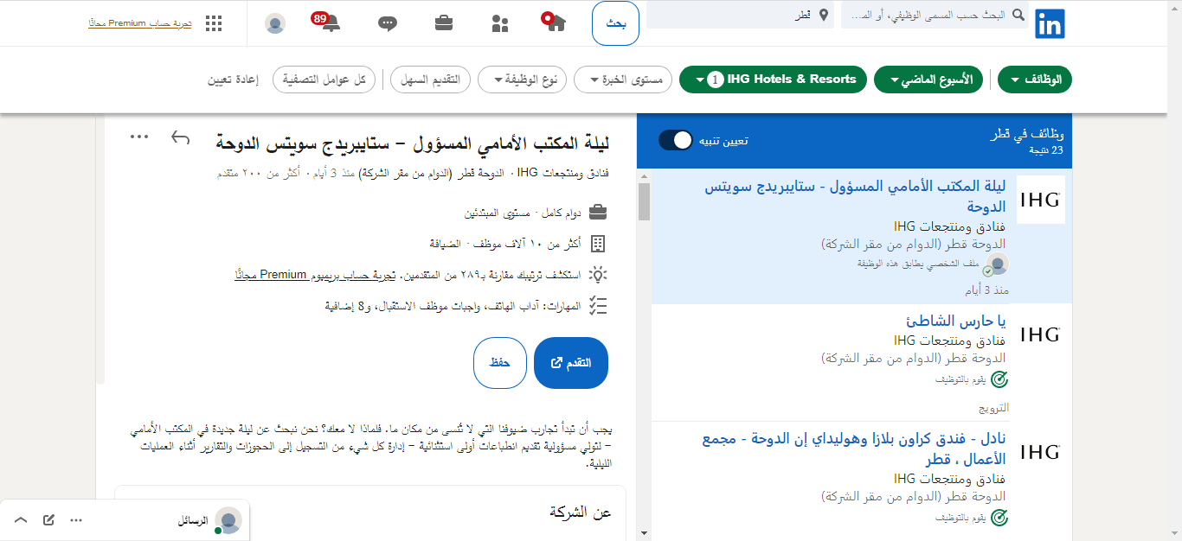Click the About the company heading
1182x541 pixels.
(581, 512)
